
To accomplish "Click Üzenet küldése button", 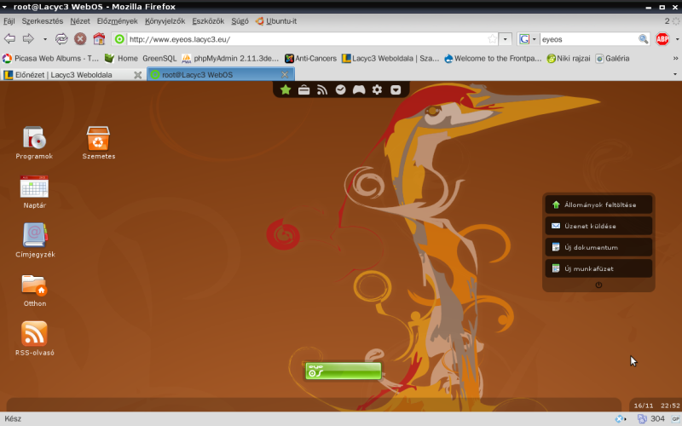I will click(x=598, y=226).
